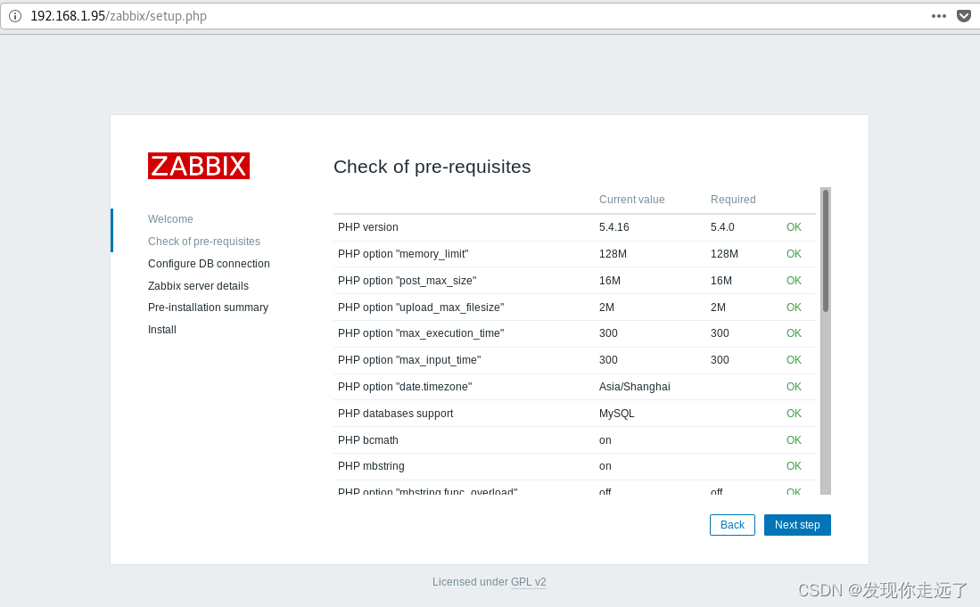Viewport: 980px width, 607px height.
Task: Click required value 5.4.0
Action: 722,227
